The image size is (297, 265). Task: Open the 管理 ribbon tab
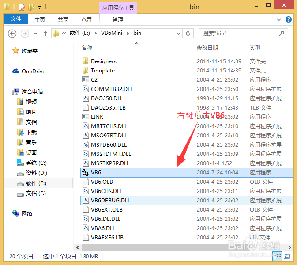(118, 19)
